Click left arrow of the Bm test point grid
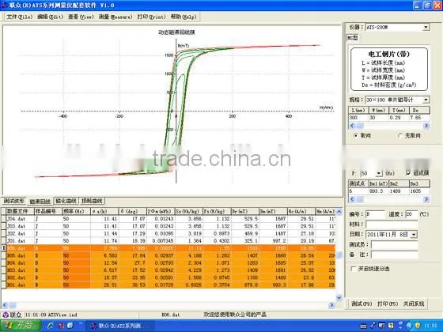This screenshot has width=443, height=332. pyautogui.click(x=352, y=199)
